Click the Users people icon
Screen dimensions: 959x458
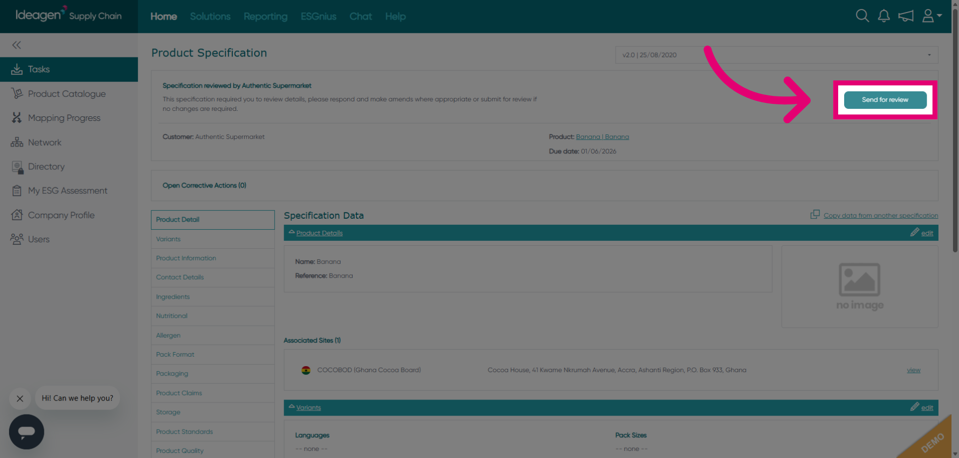16,239
